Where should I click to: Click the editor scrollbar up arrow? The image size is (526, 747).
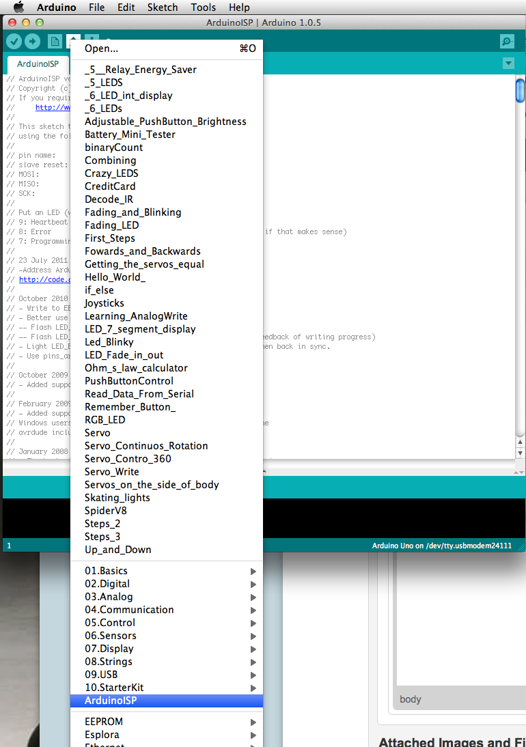tap(521, 442)
